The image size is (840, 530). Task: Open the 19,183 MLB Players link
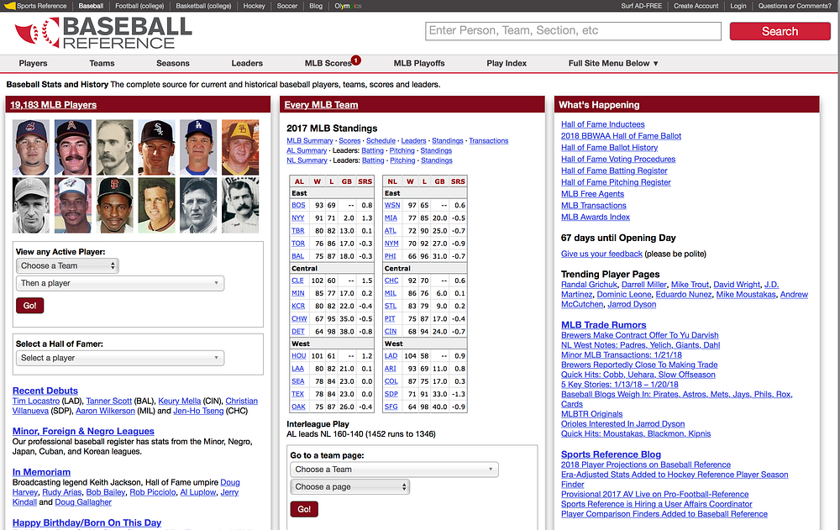53,105
